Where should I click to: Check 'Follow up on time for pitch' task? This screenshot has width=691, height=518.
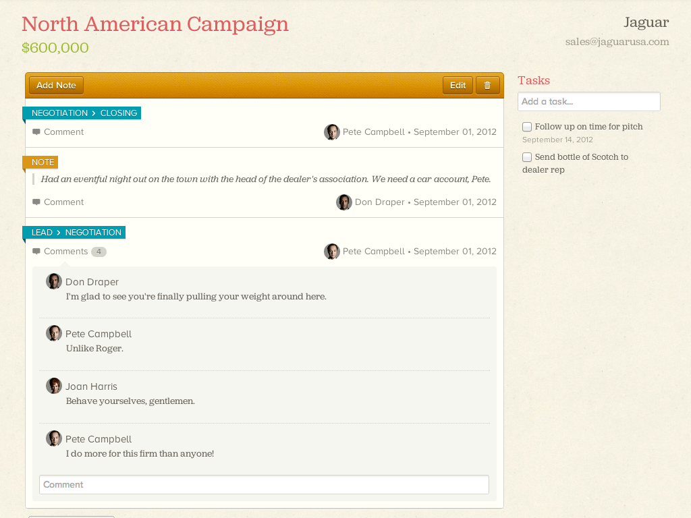click(x=527, y=127)
